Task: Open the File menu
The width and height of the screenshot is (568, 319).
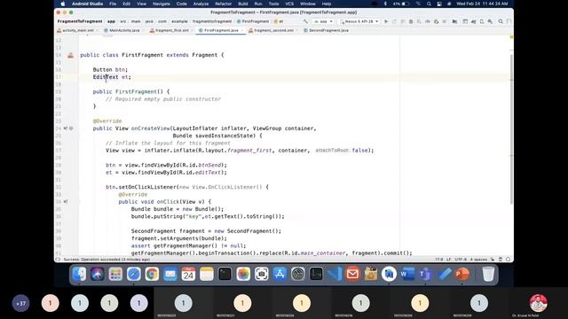Action: 113,4
